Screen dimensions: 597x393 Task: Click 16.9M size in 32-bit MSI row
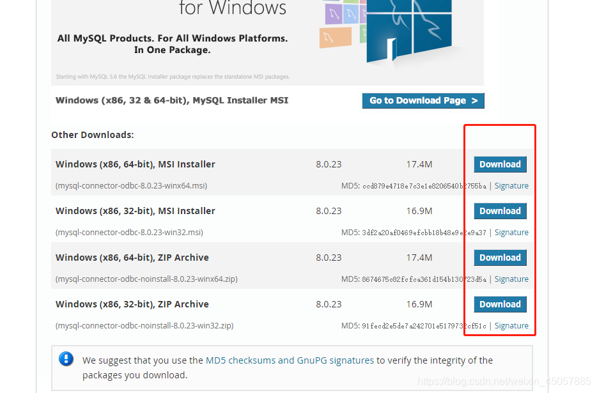[x=419, y=211]
